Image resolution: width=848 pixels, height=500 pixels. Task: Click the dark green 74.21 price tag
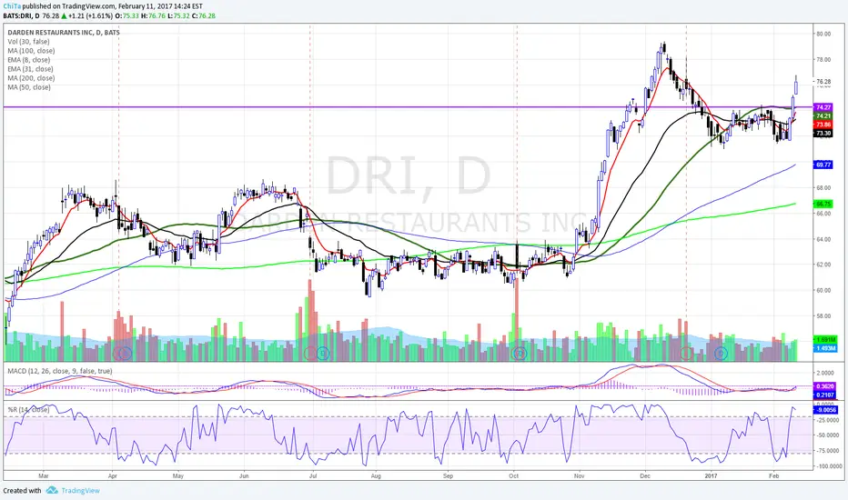823,116
